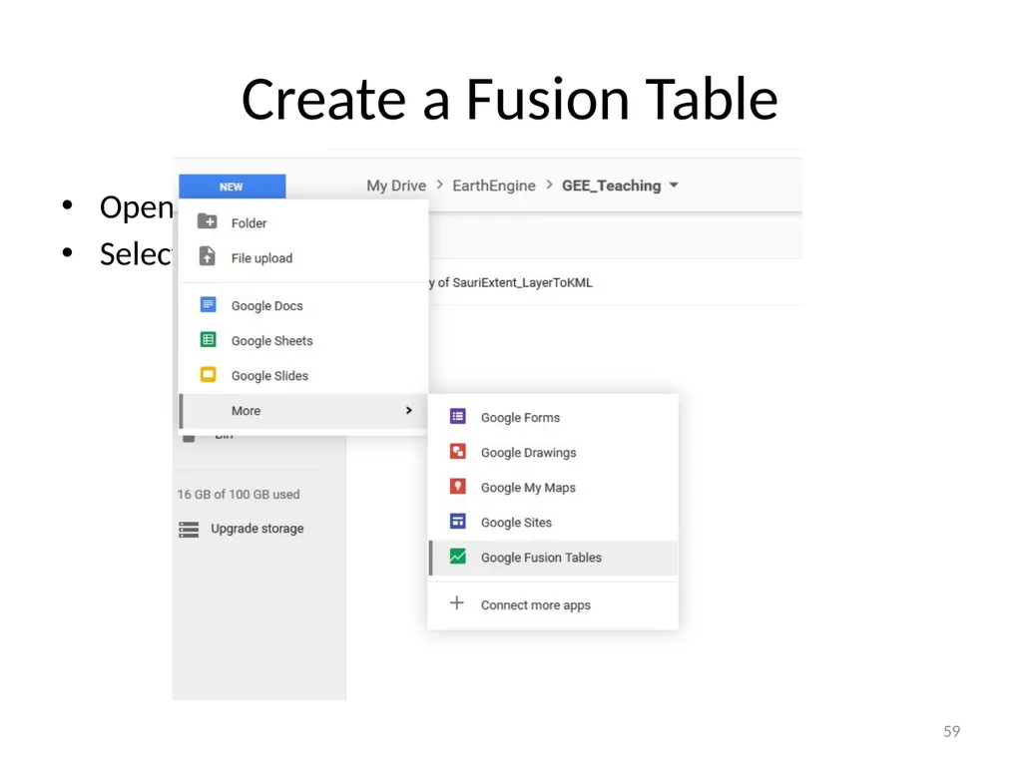The height and width of the screenshot is (766, 1022).
Task: Select Google Sites in the submenu
Action: point(553,523)
